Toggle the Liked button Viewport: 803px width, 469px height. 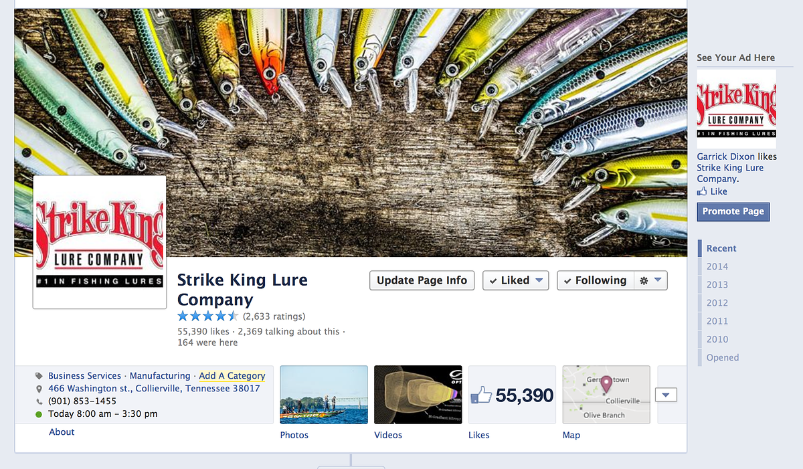[x=509, y=280]
